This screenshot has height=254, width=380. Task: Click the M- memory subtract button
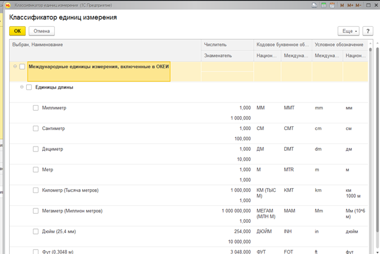pos(359,5)
